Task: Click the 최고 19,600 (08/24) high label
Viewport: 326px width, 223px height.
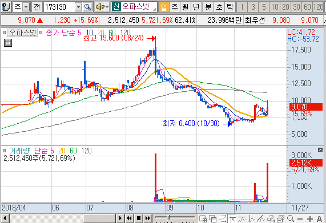Action: click(114, 38)
